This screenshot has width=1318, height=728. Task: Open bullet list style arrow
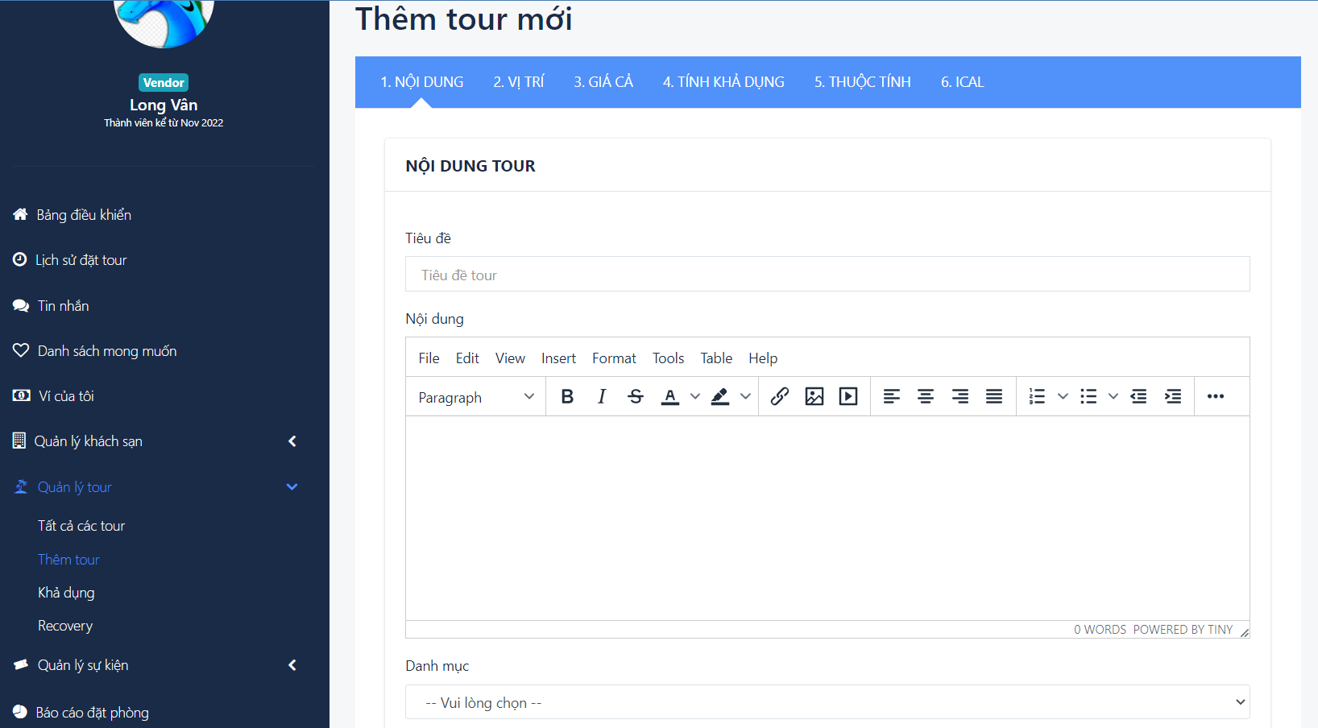point(1113,396)
